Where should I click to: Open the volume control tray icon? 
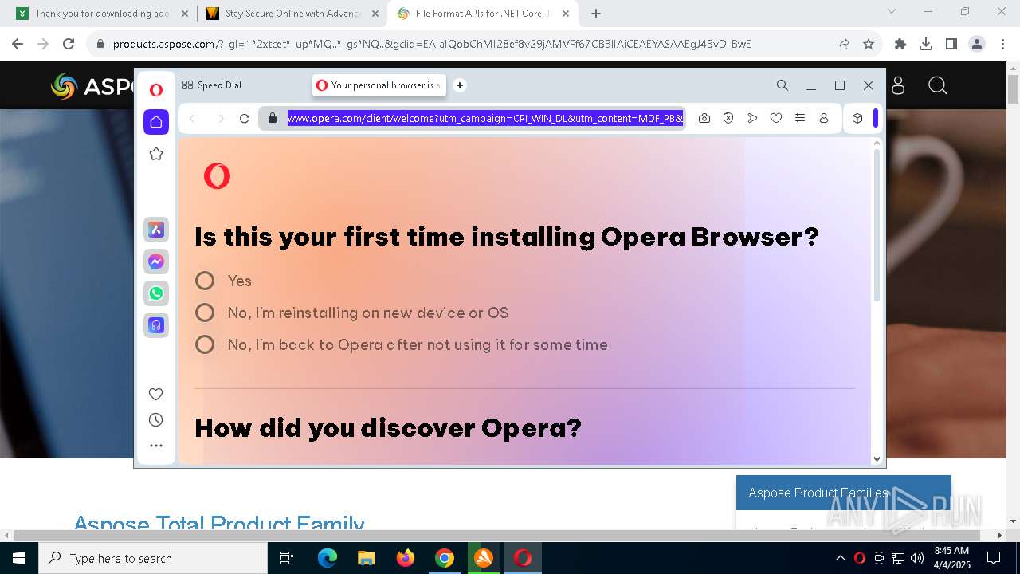(917, 558)
